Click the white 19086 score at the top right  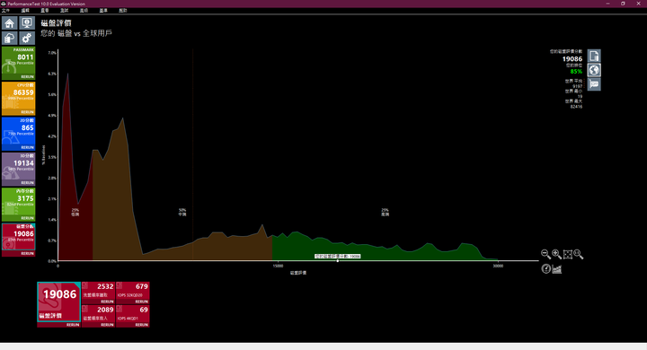[572, 59]
